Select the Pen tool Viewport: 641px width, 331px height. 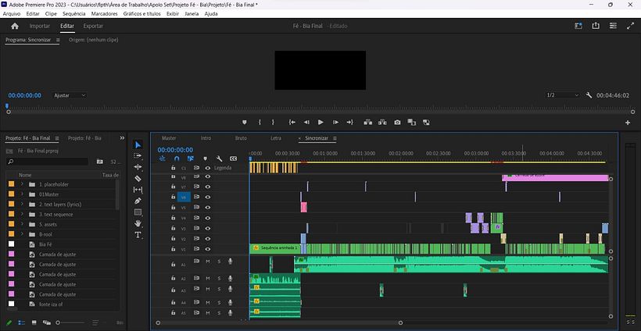tap(138, 201)
